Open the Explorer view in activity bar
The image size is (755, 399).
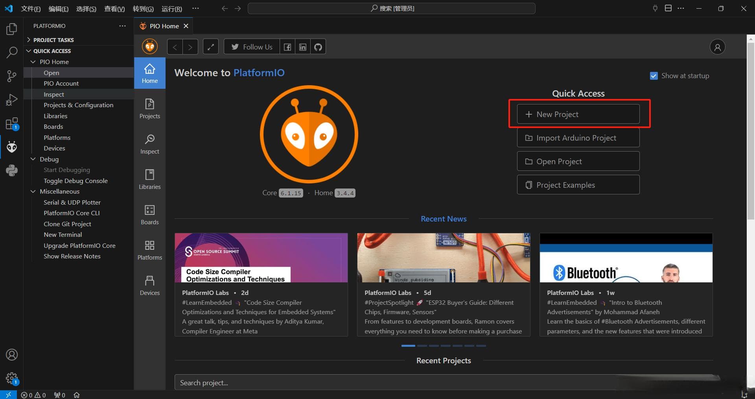(x=12, y=29)
